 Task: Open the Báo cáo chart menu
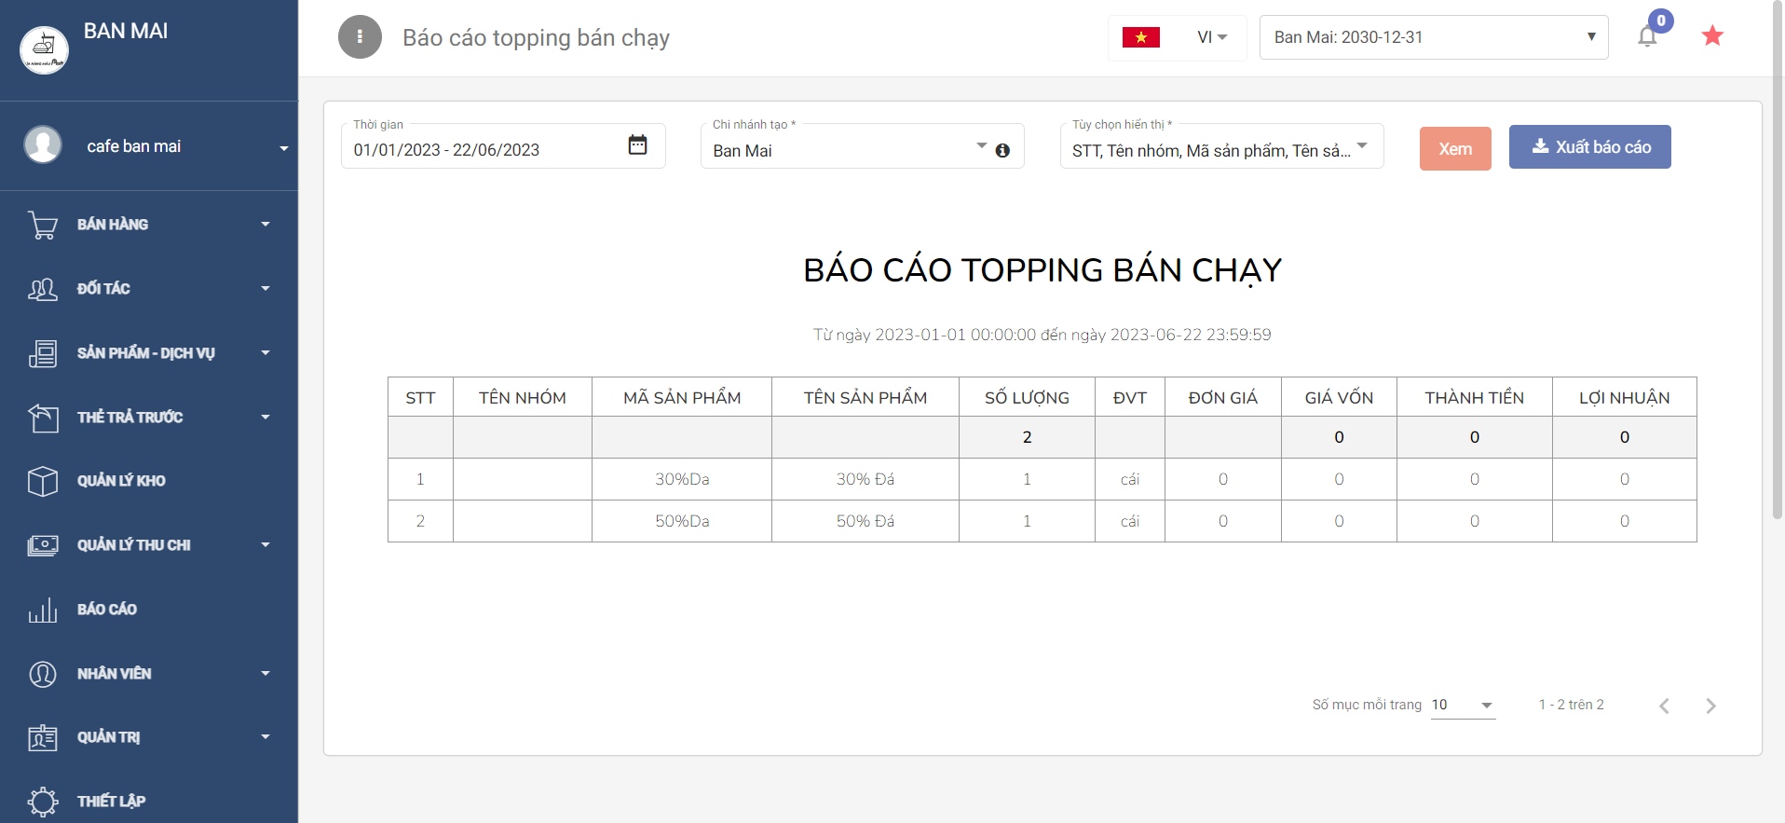click(x=106, y=610)
